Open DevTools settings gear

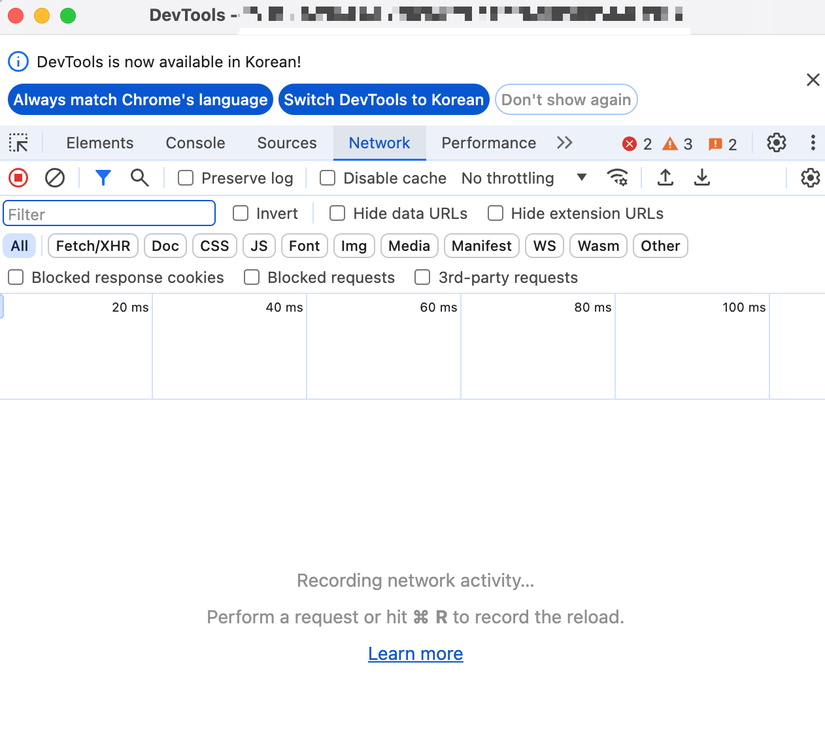pyautogui.click(x=777, y=142)
